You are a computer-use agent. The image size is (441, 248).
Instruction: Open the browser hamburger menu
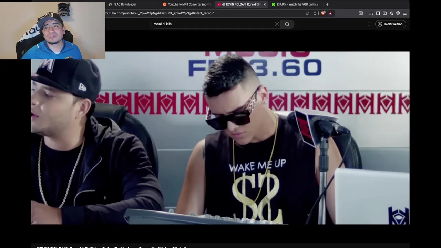[404, 13]
